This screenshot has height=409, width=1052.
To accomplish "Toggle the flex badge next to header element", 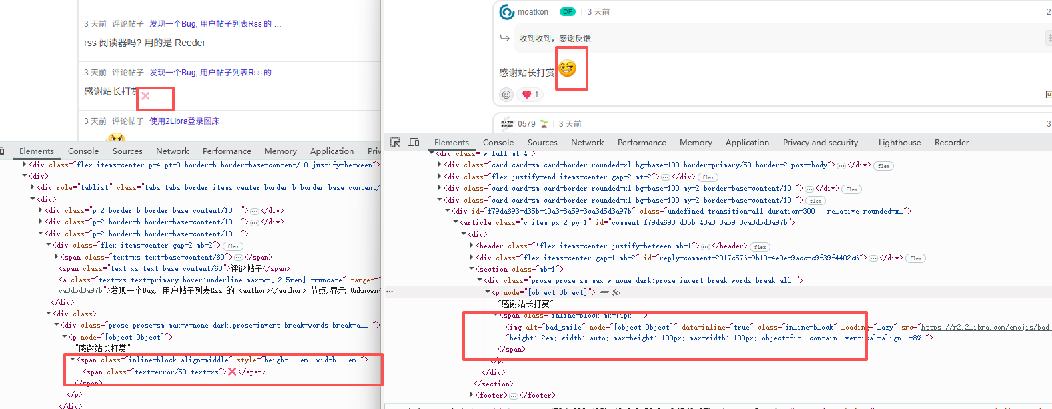I will tap(760, 247).
